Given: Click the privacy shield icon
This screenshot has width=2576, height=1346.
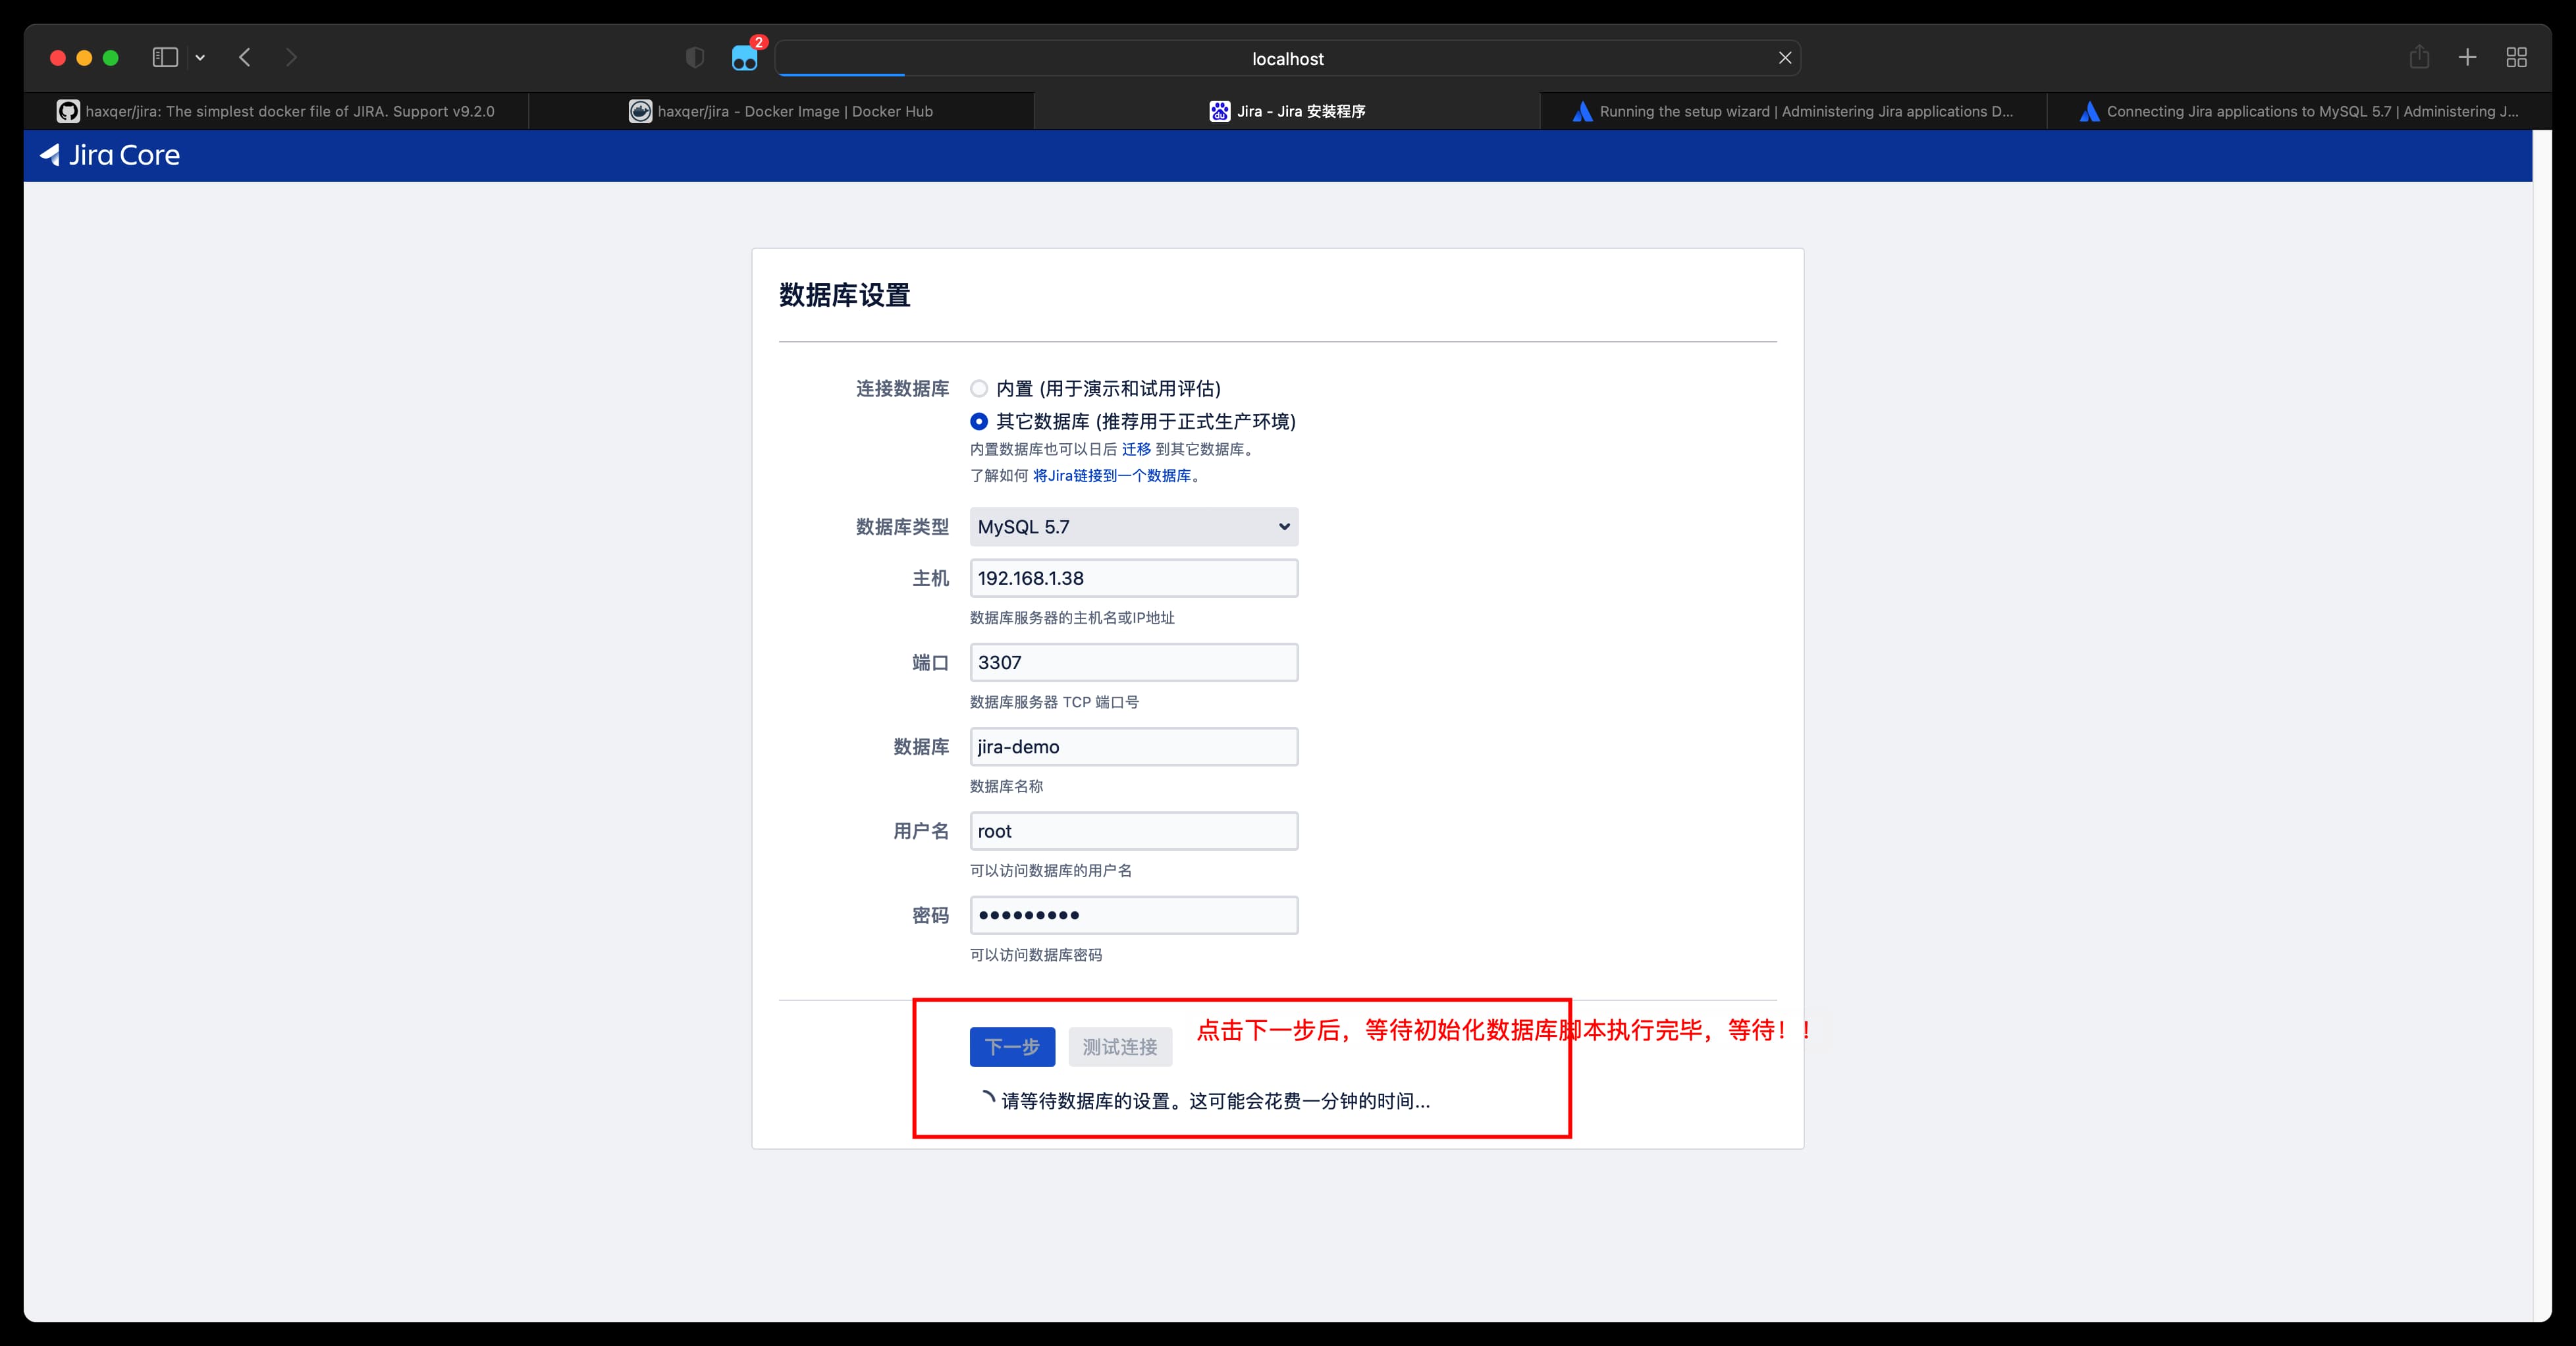Looking at the screenshot, I should click(x=695, y=58).
